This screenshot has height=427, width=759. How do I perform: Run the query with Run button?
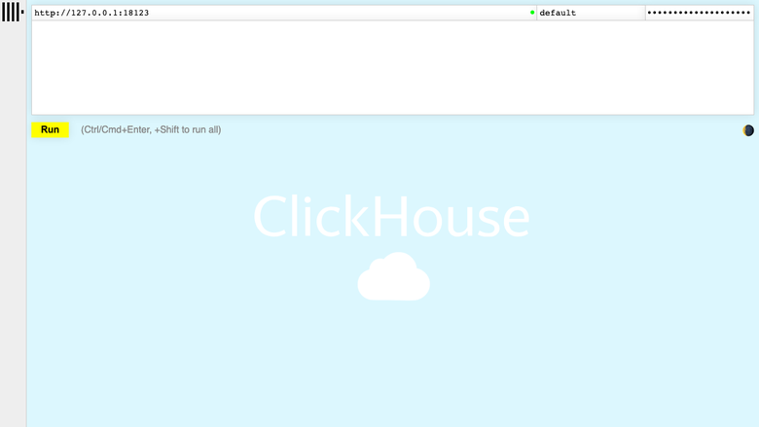point(51,129)
